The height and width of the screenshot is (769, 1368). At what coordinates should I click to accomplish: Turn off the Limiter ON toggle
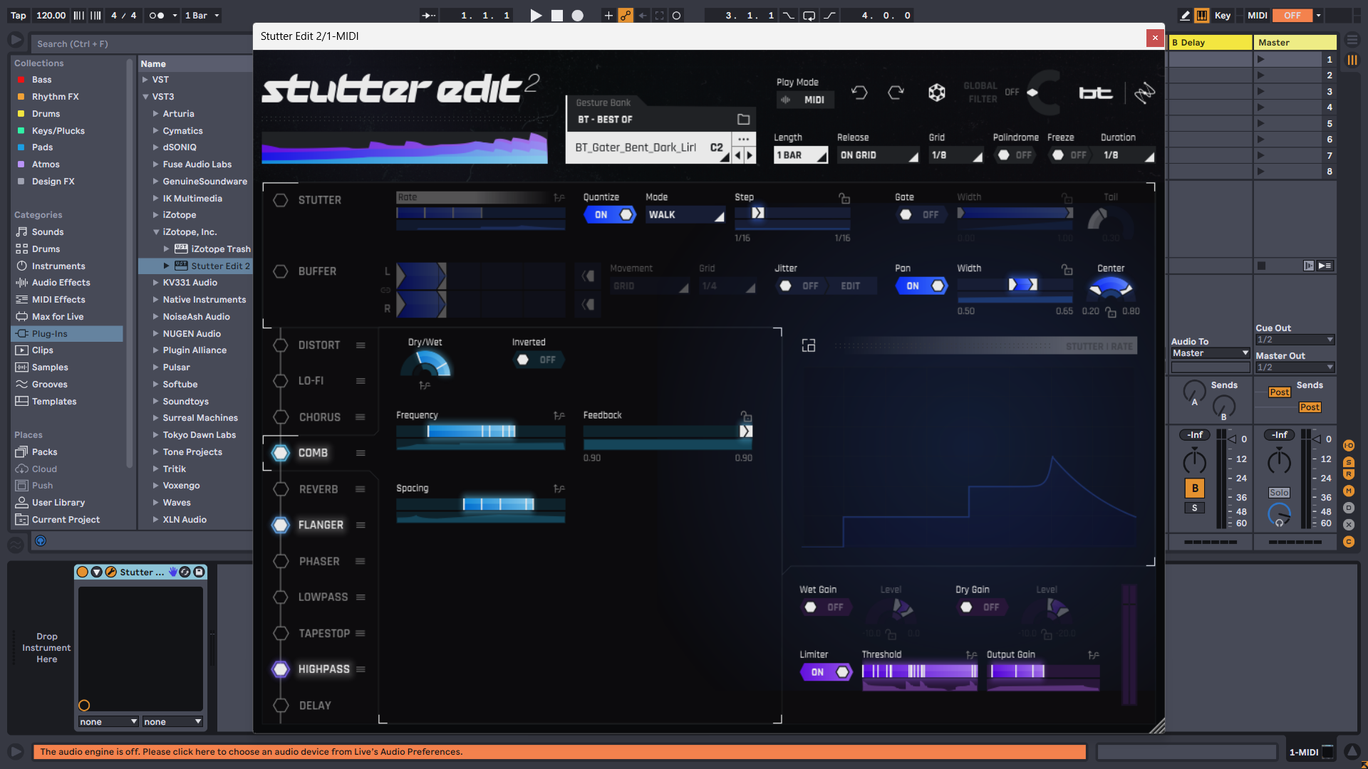[826, 671]
